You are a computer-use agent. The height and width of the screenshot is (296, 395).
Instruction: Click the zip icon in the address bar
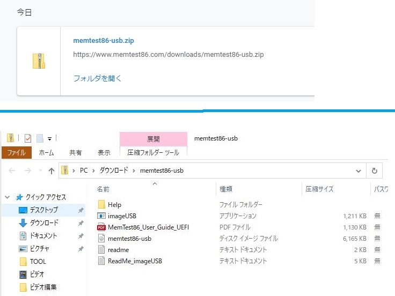click(x=65, y=171)
